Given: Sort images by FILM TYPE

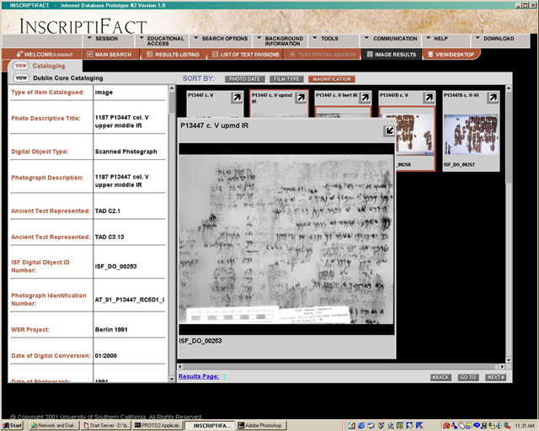Looking at the screenshot, I should (286, 79).
